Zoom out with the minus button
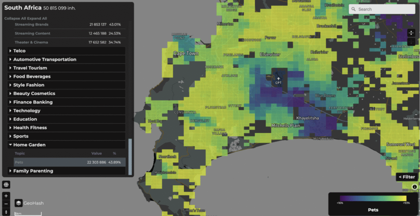Screen dimensions: 420x216 [6, 204]
